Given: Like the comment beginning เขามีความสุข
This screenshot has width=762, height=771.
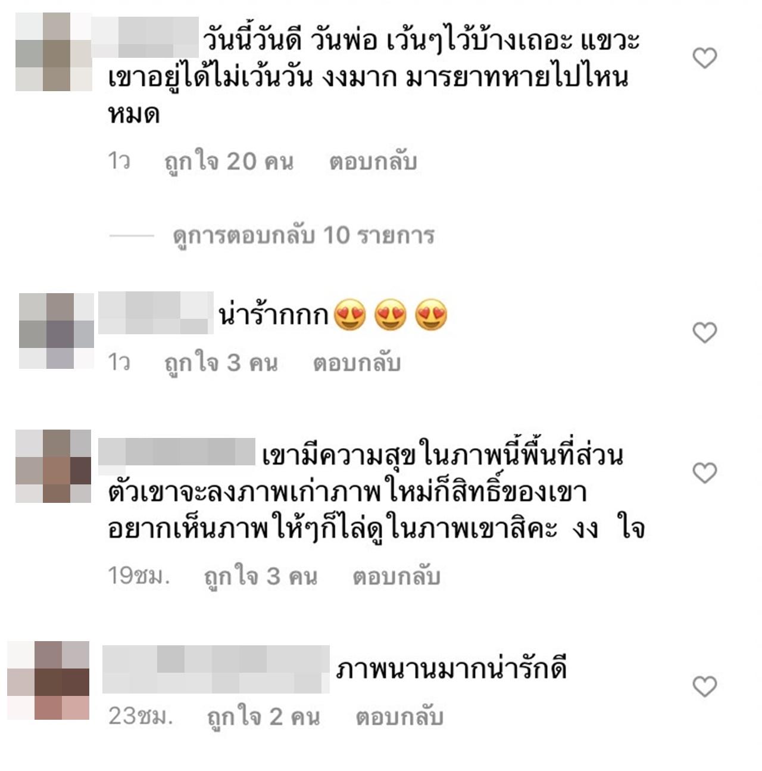Looking at the screenshot, I should [705, 472].
